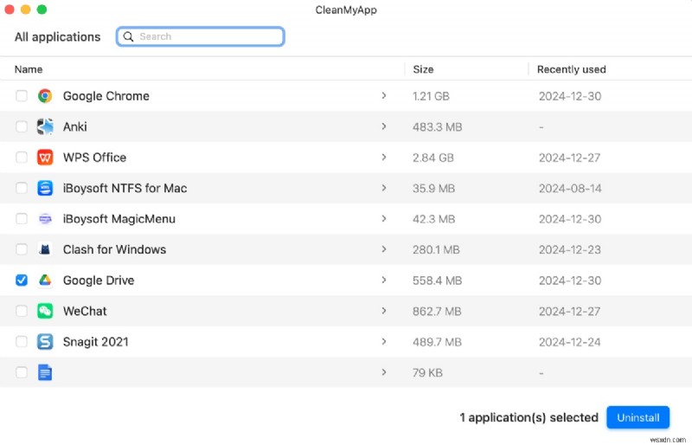Click the Google Drive app icon
Viewport: 692px width, 445px height.
pyautogui.click(x=45, y=281)
